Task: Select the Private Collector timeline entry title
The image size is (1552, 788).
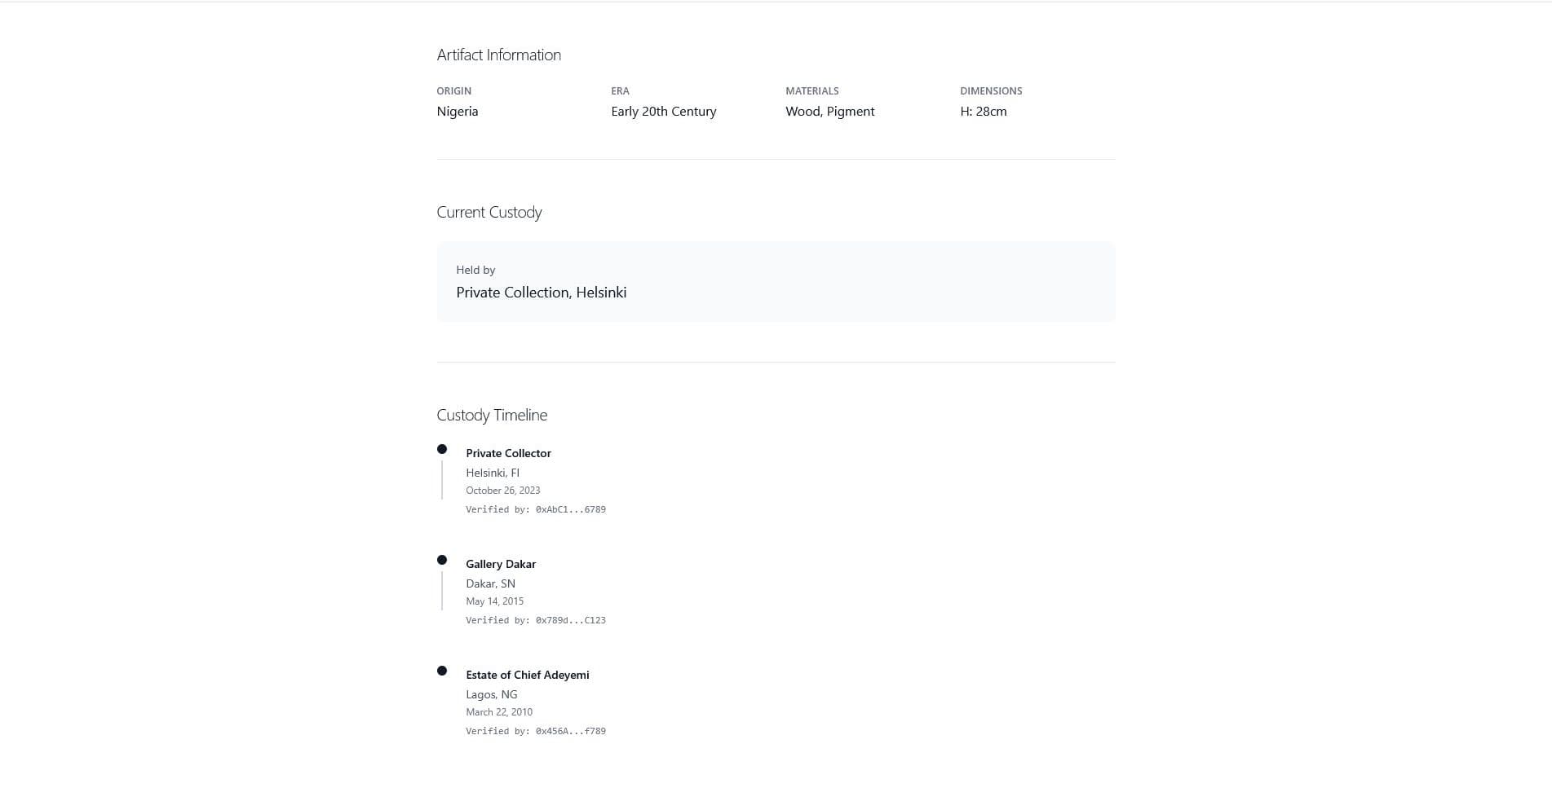Action: pos(508,453)
